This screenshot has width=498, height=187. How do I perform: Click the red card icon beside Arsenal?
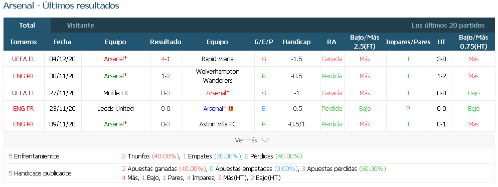coord(231,109)
